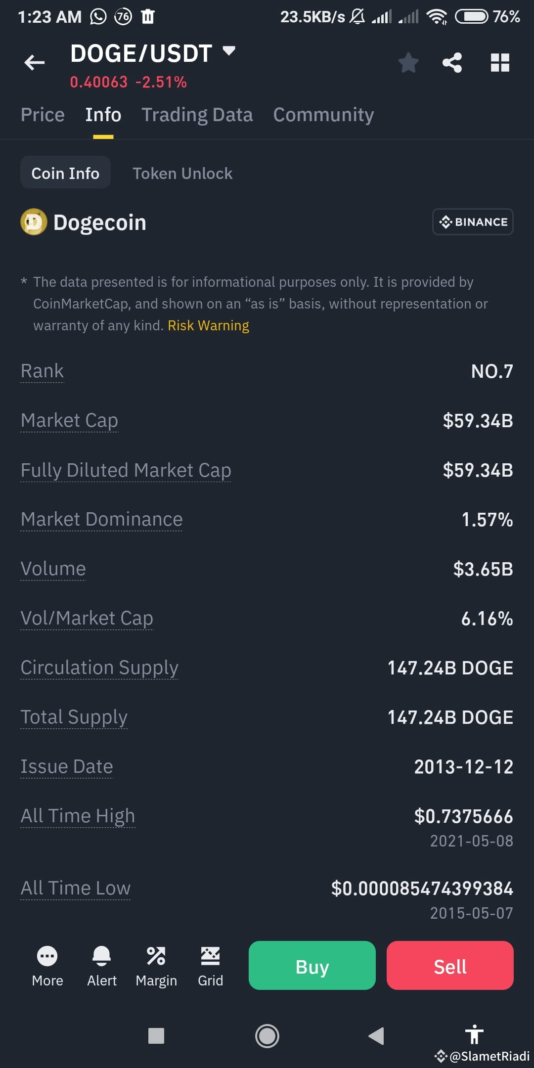The image size is (534, 1068).
Task: Expand the Vol/Market Cap definition
Action: [88, 618]
